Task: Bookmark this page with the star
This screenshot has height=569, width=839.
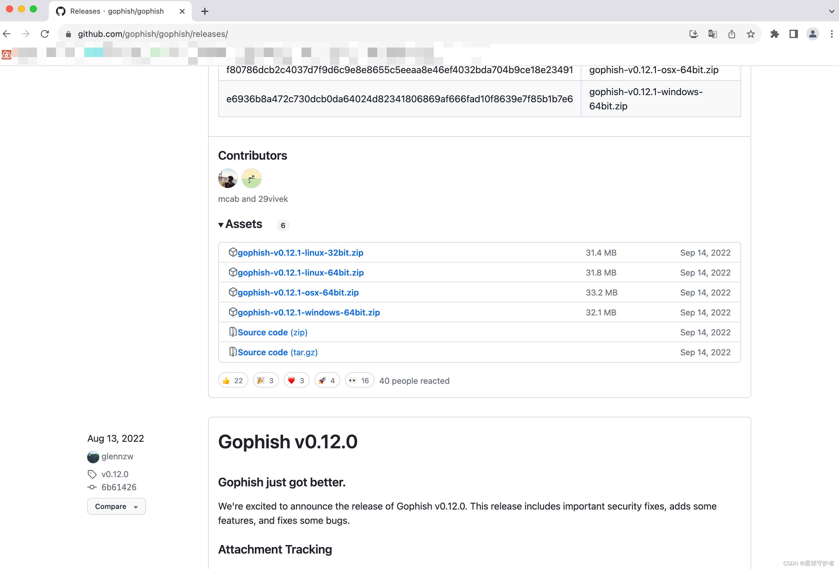Action: coord(751,34)
